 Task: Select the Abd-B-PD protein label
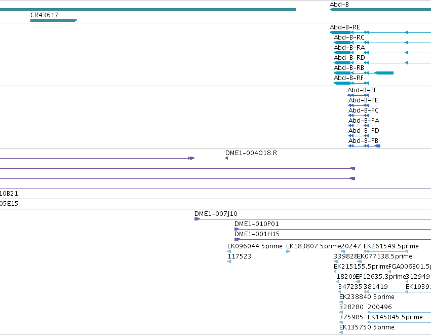[364, 131]
